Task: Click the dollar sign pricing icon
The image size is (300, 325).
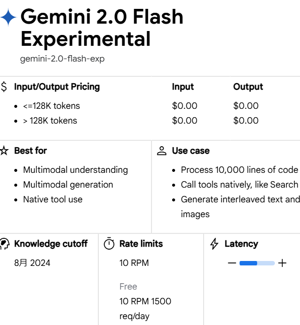Action: click(x=4, y=87)
